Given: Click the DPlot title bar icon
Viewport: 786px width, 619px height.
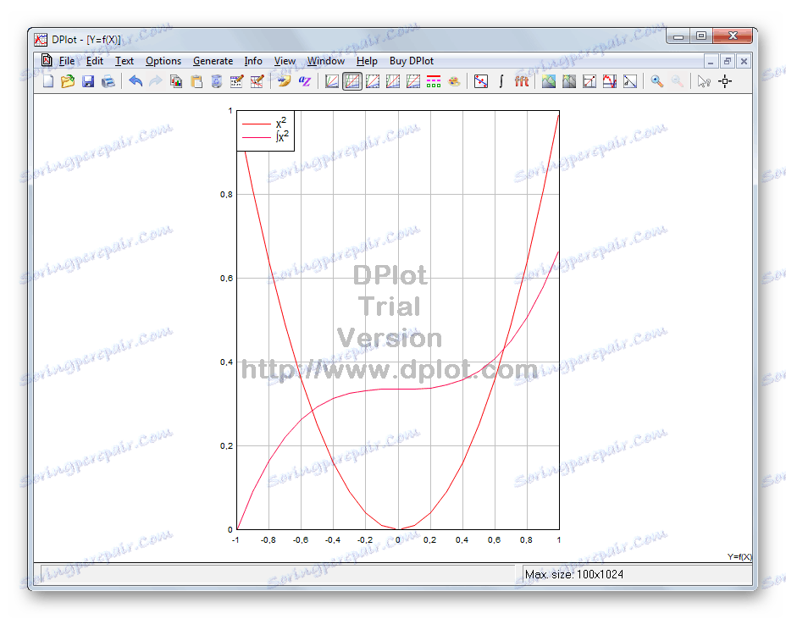Looking at the screenshot, I should click(x=41, y=40).
